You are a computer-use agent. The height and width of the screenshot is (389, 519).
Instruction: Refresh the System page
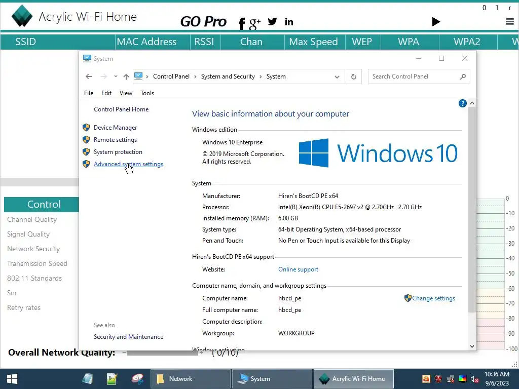(x=353, y=77)
